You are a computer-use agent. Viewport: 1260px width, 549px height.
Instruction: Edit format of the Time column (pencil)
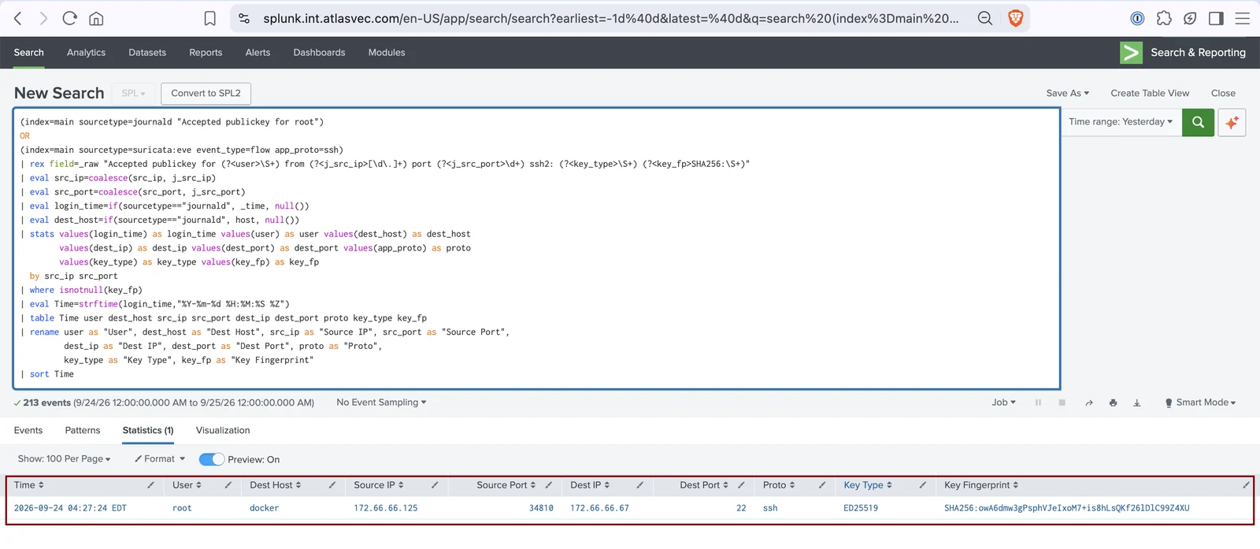tap(150, 485)
